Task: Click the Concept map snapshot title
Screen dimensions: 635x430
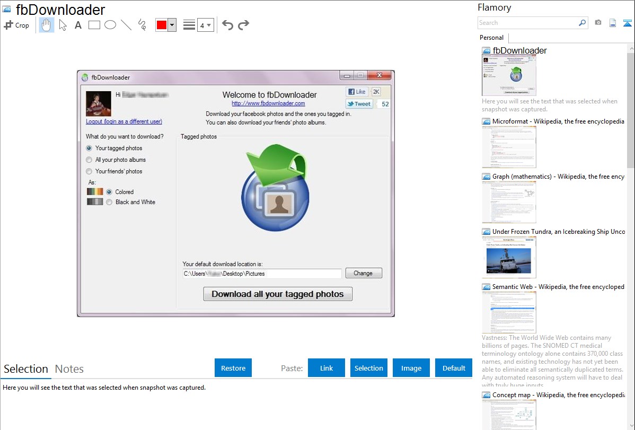Action: pyautogui.click(x=559, y=395)
